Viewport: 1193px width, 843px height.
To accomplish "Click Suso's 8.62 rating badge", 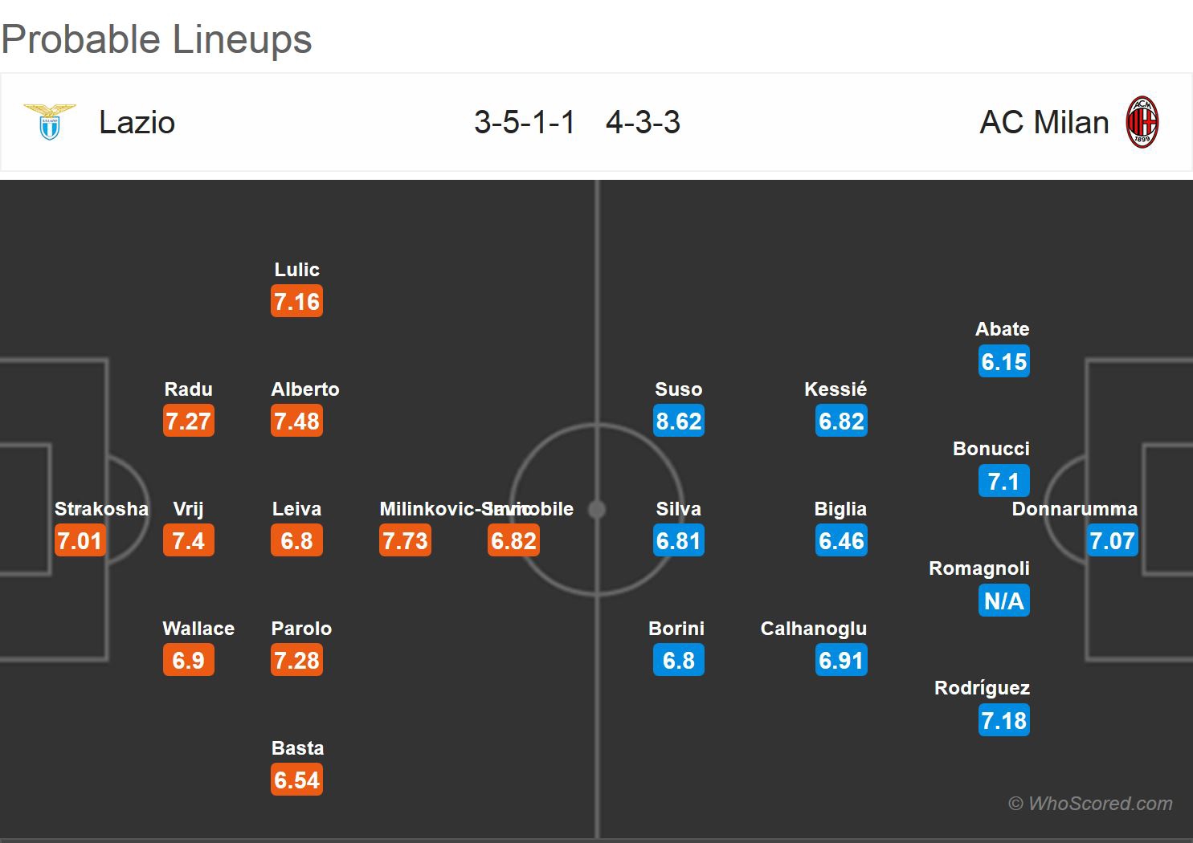I will (679, 421).
